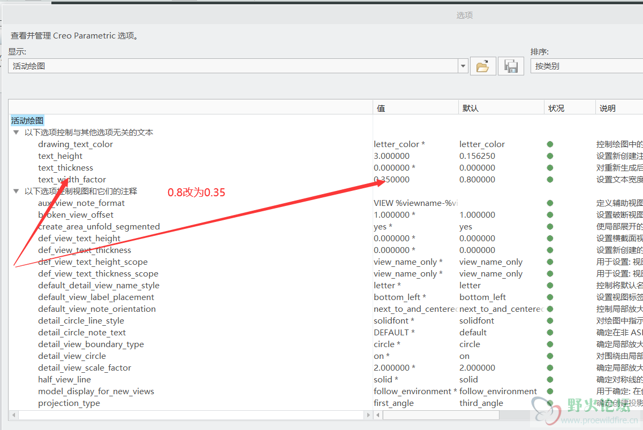Open configuration file folder icon
Screen dimensions: 643x430
483,66
